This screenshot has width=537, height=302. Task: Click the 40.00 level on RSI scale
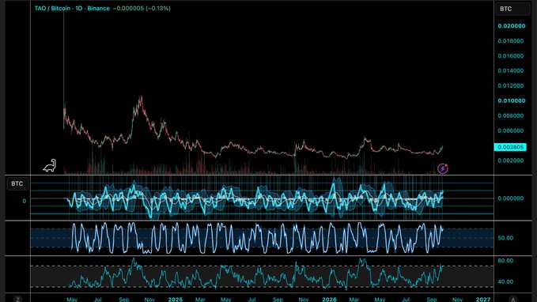pyautogui.click(x=505, y=281)
